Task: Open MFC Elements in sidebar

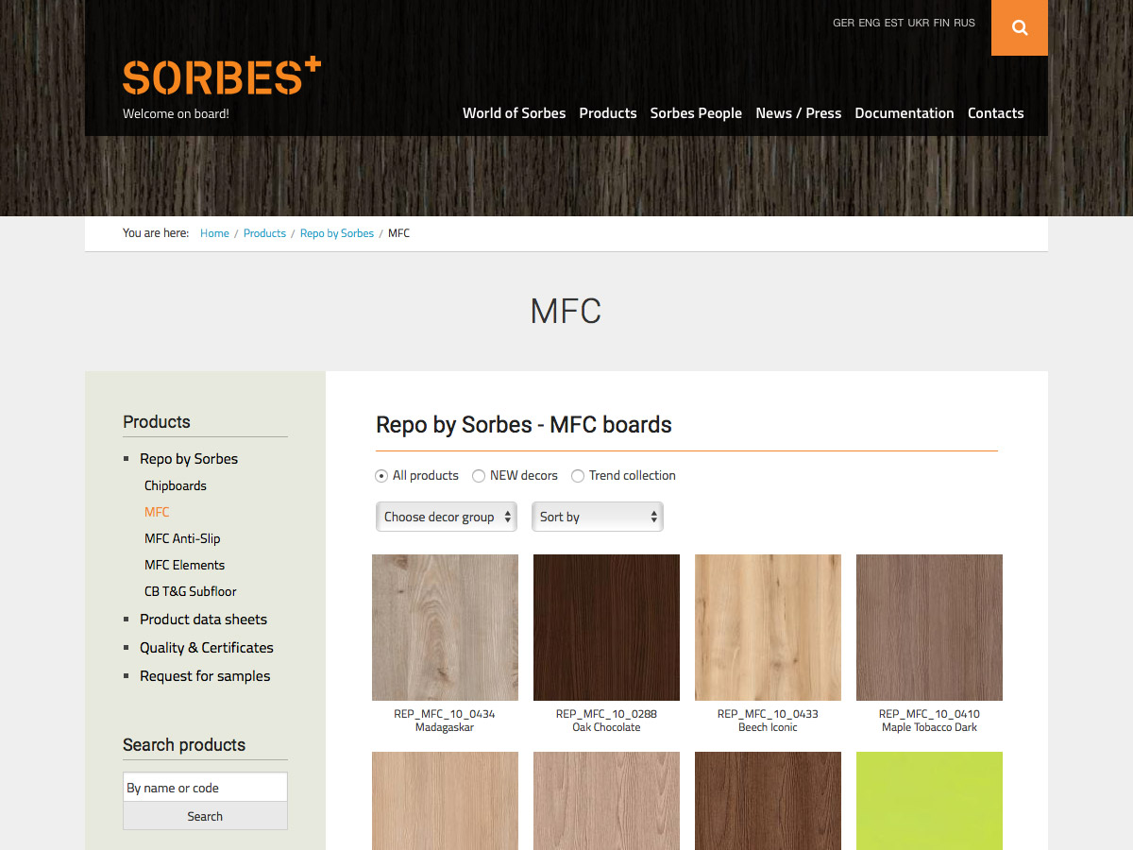Action: click(185, 565)
